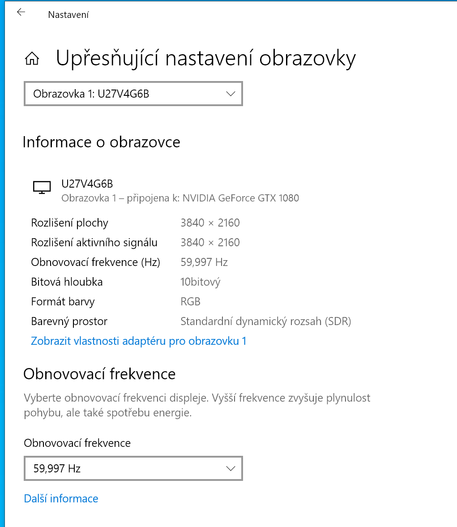Open Zobrazit vlastnosti adaptéru pro obrazovku 1
Viewport: 457px width, 527px height.
(x=138, y=341)
